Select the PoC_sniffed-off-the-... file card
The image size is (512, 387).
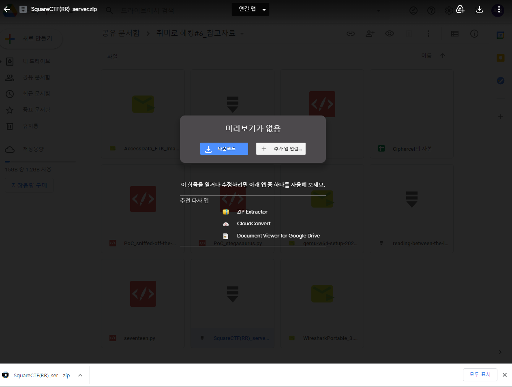[x=143, y=209]
